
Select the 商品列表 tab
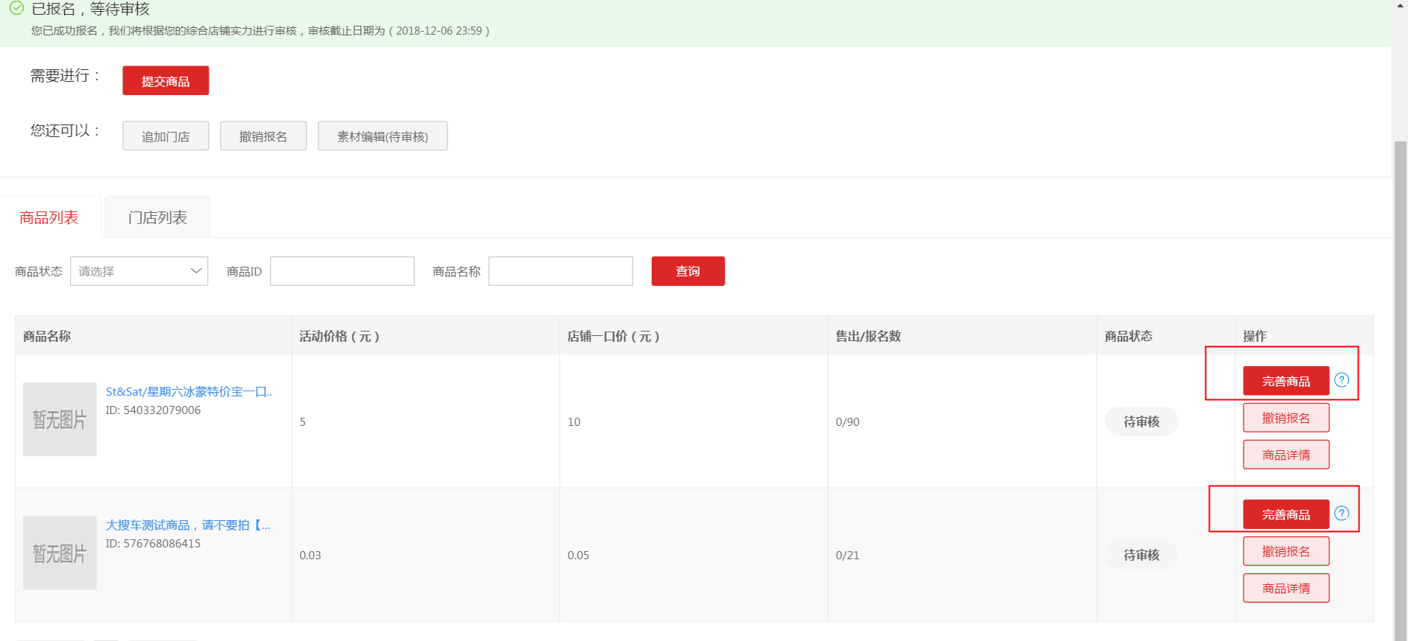(x=49, y=217)
